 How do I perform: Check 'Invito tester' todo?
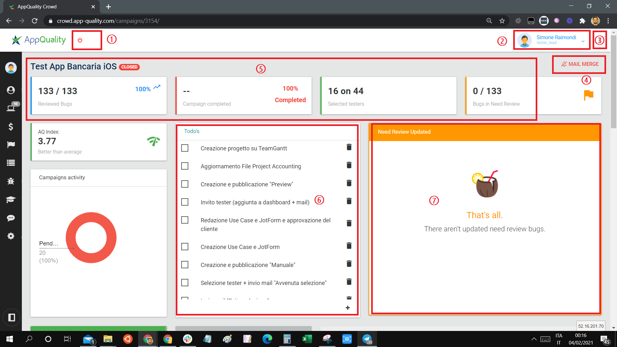(x=185, y=202)
